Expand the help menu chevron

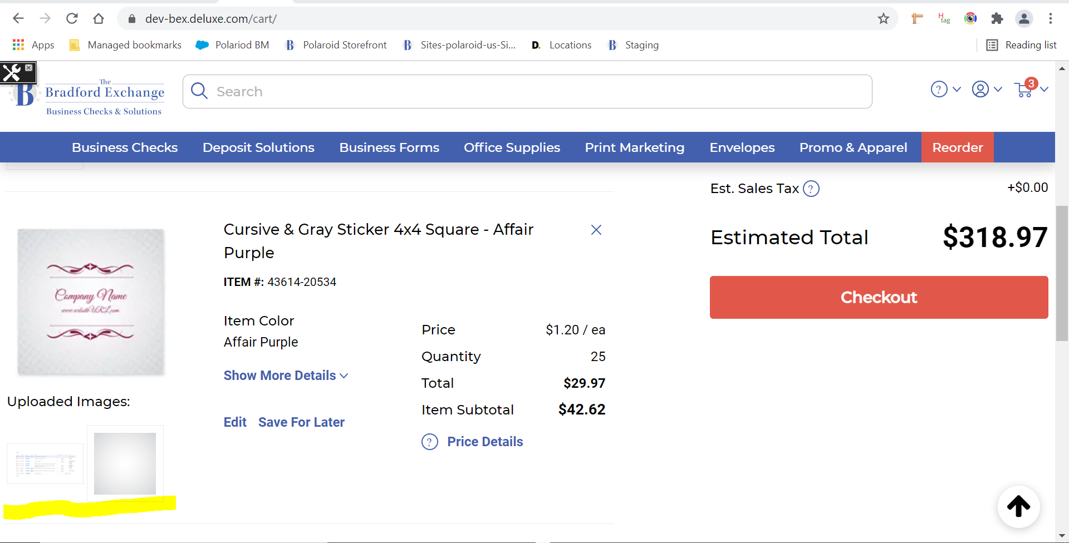(x=957, y=89)
